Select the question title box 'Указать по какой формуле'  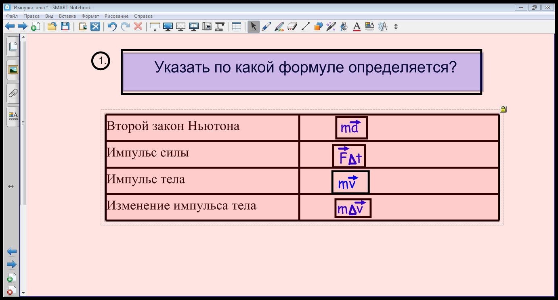302,72
